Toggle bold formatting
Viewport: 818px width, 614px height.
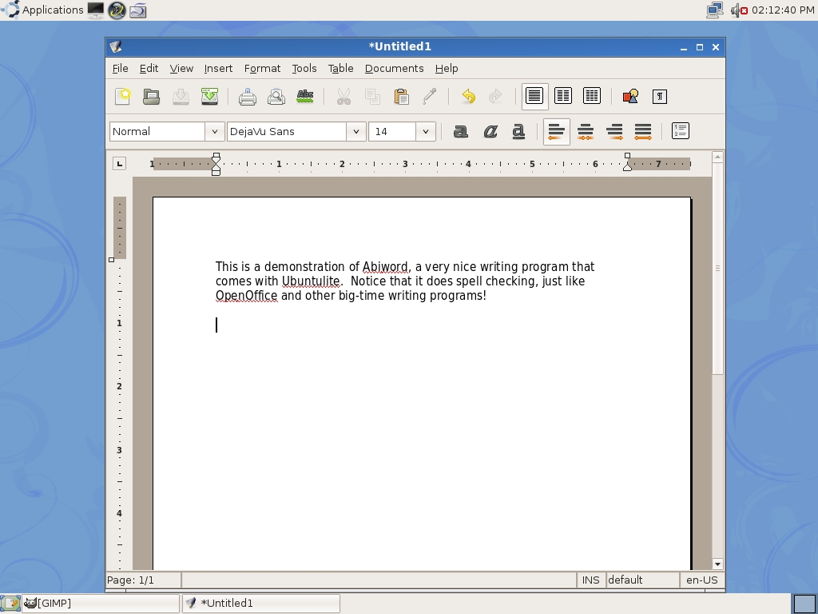point(461,132)
